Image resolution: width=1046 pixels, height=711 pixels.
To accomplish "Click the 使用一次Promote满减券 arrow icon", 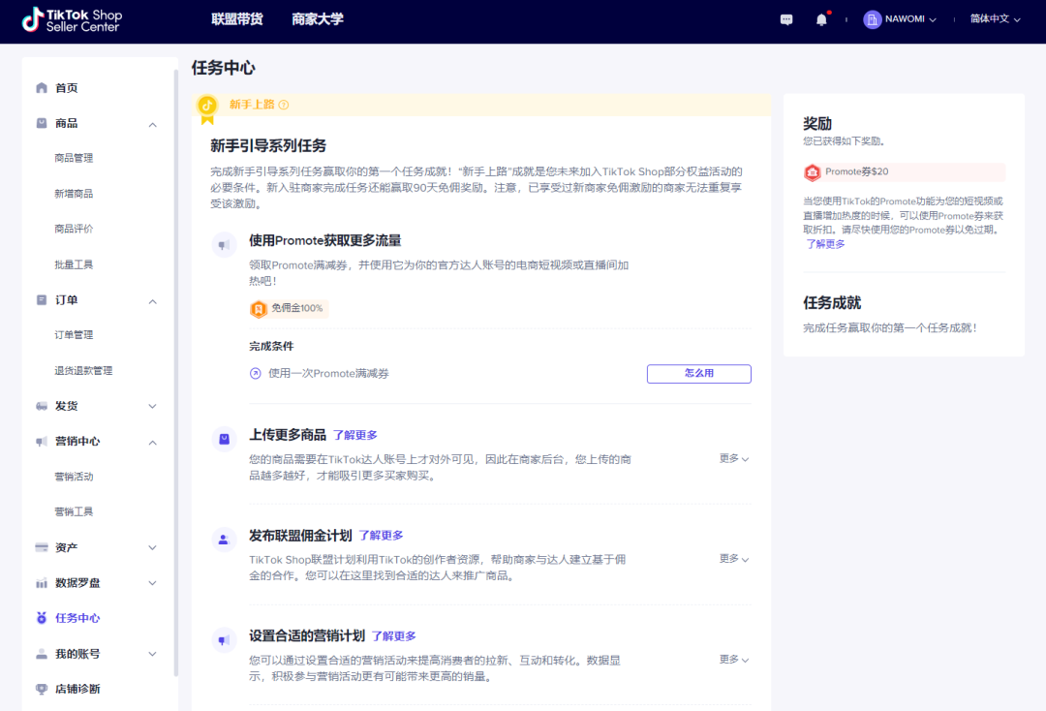I will click(x=255, y=374).
